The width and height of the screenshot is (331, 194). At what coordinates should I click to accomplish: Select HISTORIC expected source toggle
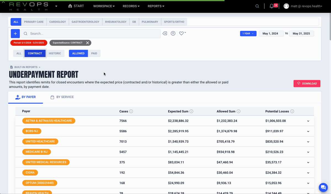pos(55,53)
